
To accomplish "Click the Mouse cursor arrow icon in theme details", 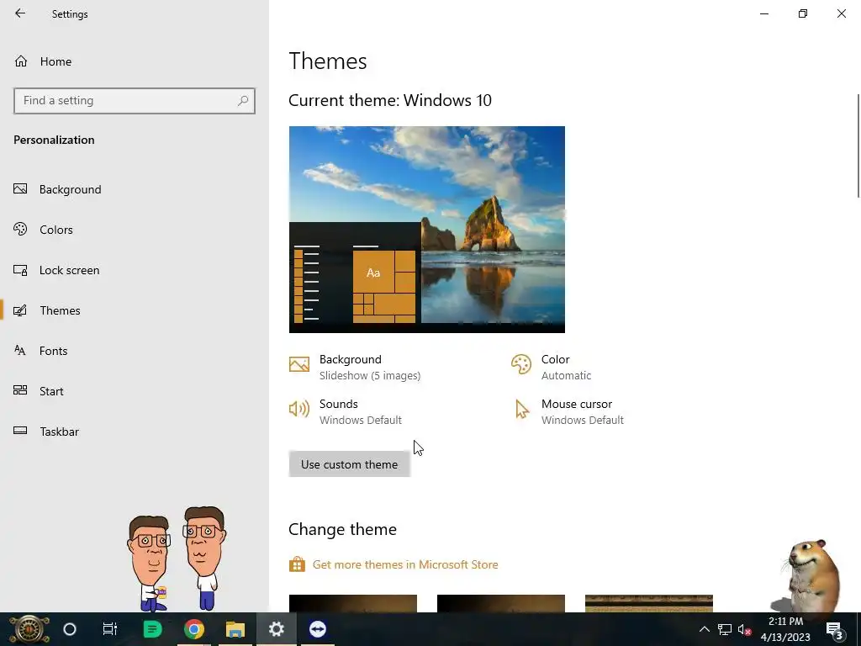I will [521, 410].
